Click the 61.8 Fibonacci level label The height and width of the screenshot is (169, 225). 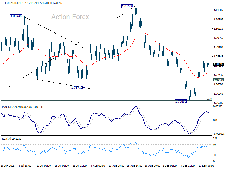[209, 99]
